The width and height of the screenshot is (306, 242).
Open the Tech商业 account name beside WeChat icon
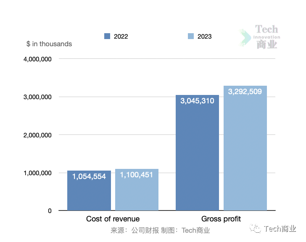(x=280, y=229)
